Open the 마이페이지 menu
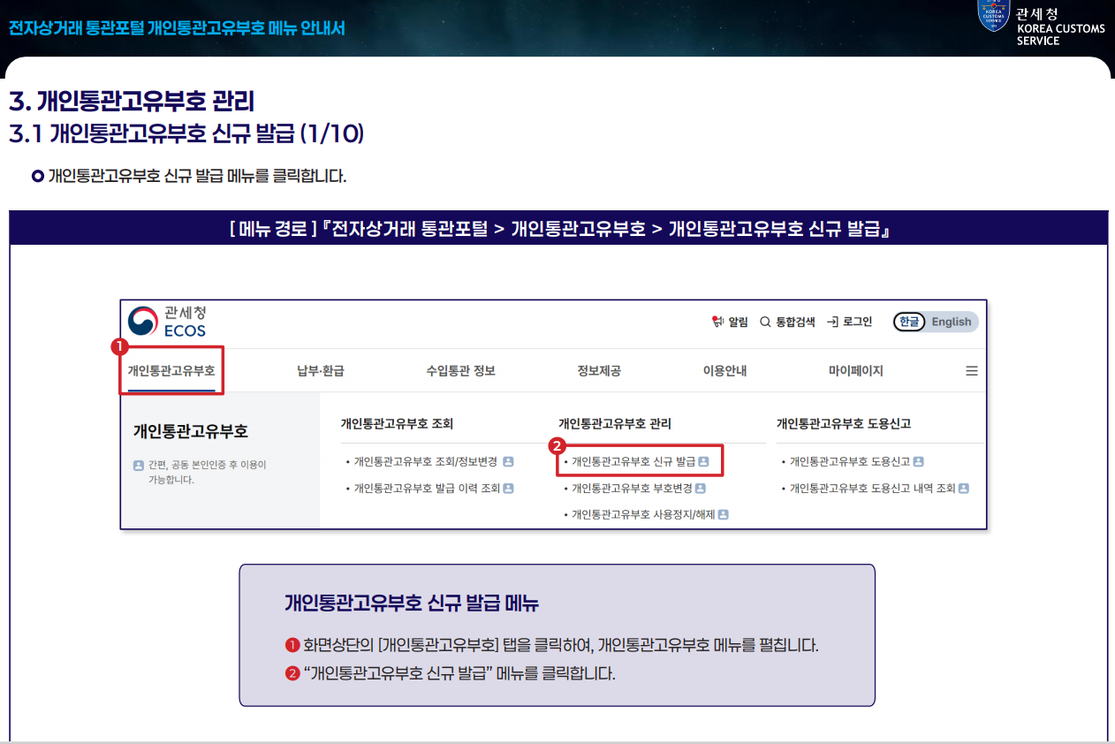Screen dimensions: 1115x744 [856, 371]
